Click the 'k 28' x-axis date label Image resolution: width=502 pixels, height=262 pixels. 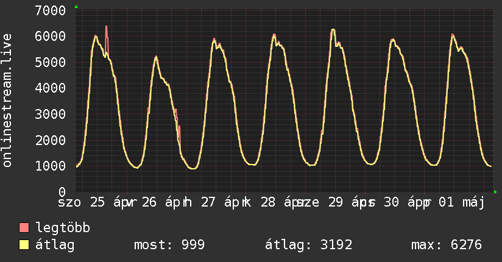[260, 202]
